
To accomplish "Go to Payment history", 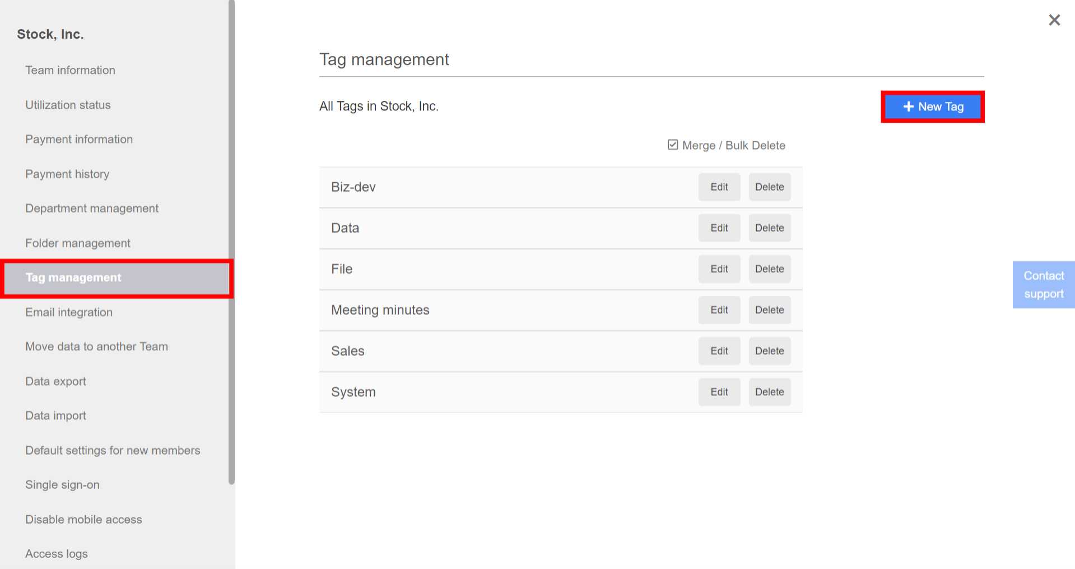I will (67, 174).
